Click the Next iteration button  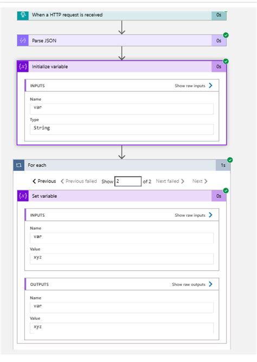click(200, 181)
